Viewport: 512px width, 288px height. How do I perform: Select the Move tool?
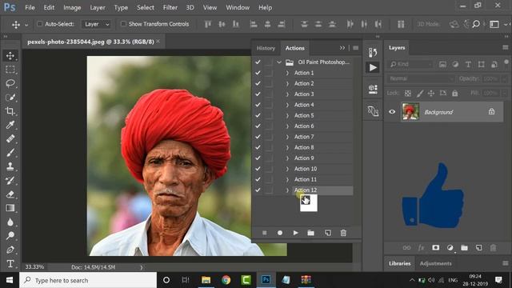tap(10, 55)
